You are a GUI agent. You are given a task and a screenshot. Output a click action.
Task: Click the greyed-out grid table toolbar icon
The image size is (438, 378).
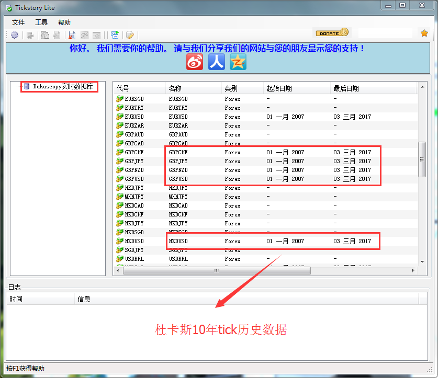[96, 35]
